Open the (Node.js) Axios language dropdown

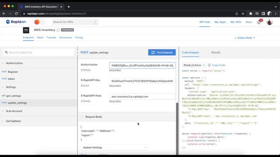[x=194, y=65]
